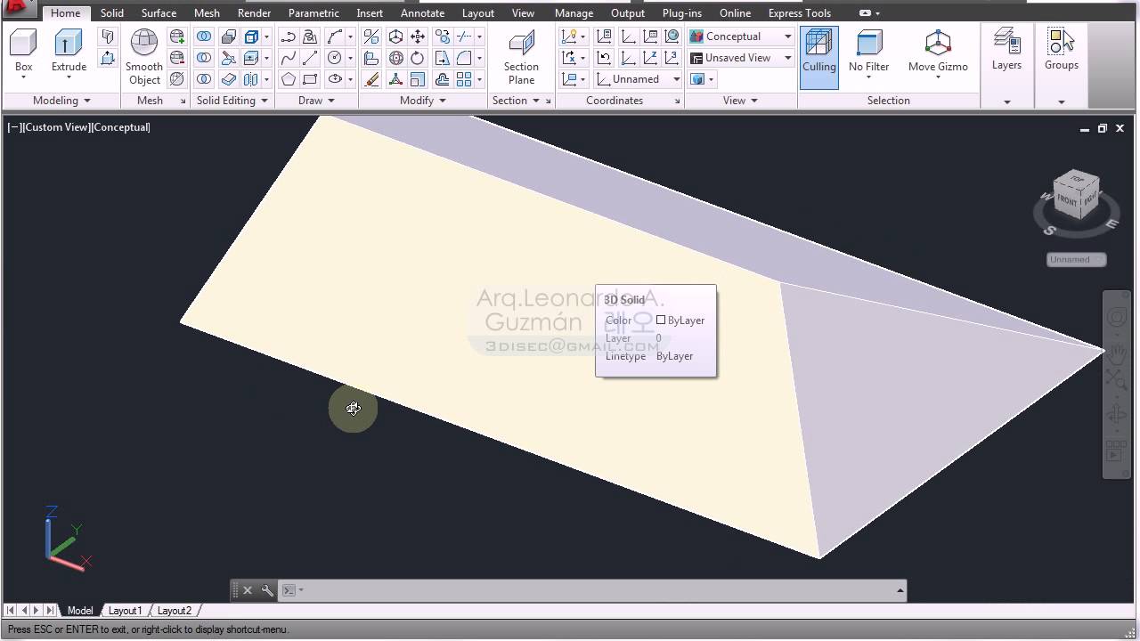Select the Box modeling tool

click(x=23, y=50)
